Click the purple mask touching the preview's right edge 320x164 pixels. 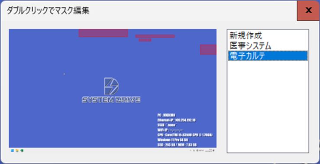(208, 50)
